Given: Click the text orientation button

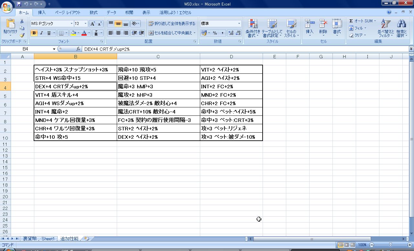Looking at the screenshot, I should [135, 24].
